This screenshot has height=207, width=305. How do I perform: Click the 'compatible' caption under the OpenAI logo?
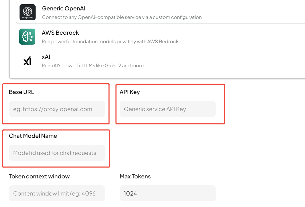(x=27, y=18)
